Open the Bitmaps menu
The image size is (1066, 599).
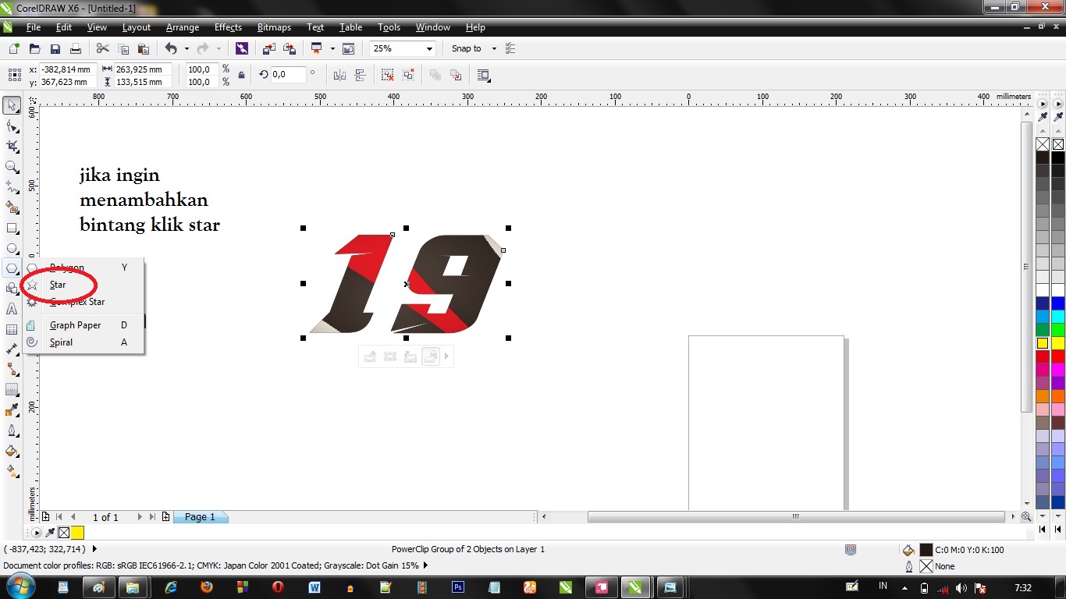274,27
